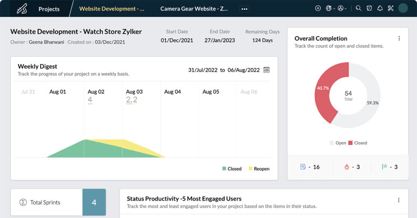
Task: Open the Projects menu item
Action: pyautogui.click(x=49, y=9)
